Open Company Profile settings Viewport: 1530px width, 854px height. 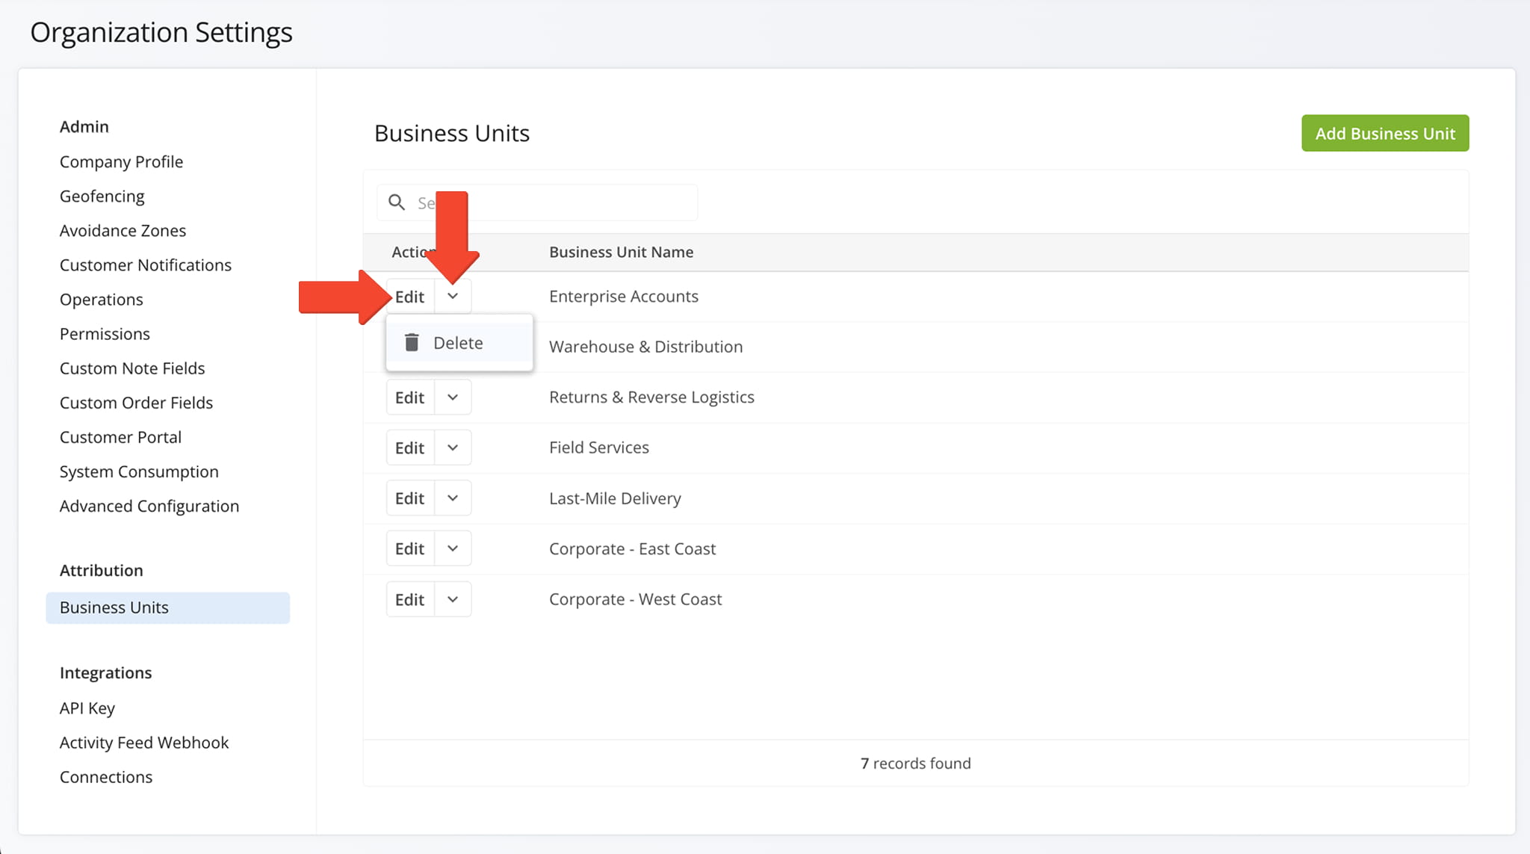(121, 162)
